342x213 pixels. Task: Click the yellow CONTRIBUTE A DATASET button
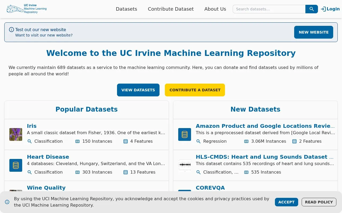tap(195, 90)
